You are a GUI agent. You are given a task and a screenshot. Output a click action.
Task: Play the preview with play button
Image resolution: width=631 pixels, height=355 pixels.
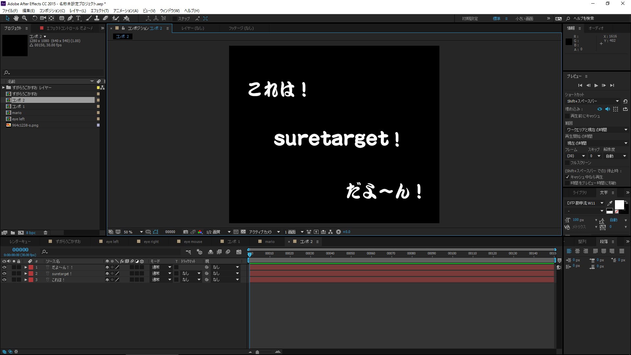596,85
